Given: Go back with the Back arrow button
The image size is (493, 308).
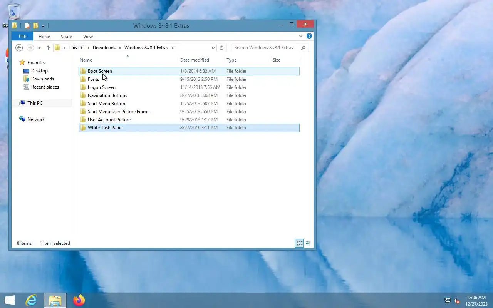Looking at the screenshot, I should 19,48.
